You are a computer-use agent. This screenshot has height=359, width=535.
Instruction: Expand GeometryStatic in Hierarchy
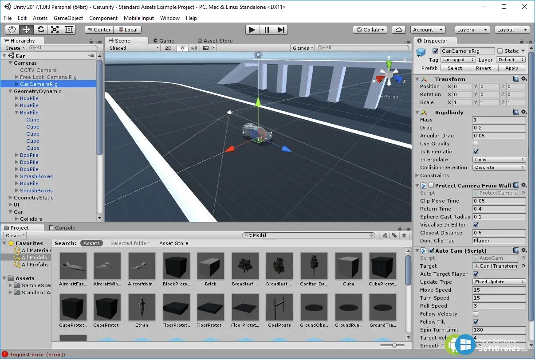coord(11,198)
